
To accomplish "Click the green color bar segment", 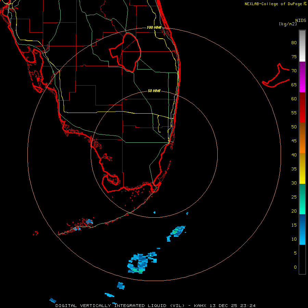I will (x=302, y=199).
